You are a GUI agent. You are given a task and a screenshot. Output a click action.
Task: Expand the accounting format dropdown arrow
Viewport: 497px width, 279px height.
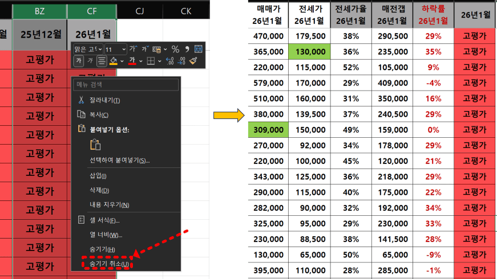(165, 50)
